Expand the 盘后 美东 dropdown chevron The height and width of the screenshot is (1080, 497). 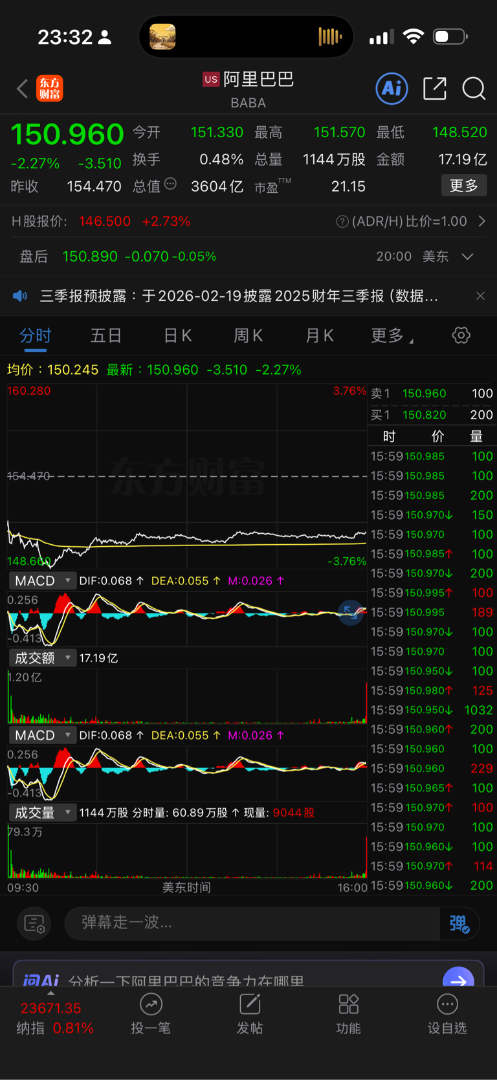coord(467,257)
